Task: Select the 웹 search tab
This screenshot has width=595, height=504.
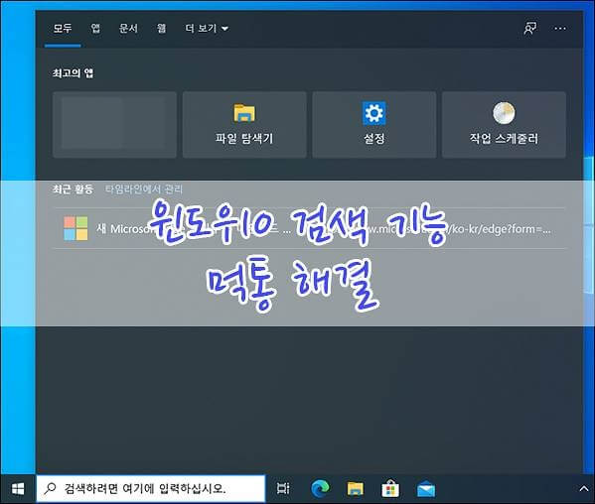Action: click(x=161, y=29)
